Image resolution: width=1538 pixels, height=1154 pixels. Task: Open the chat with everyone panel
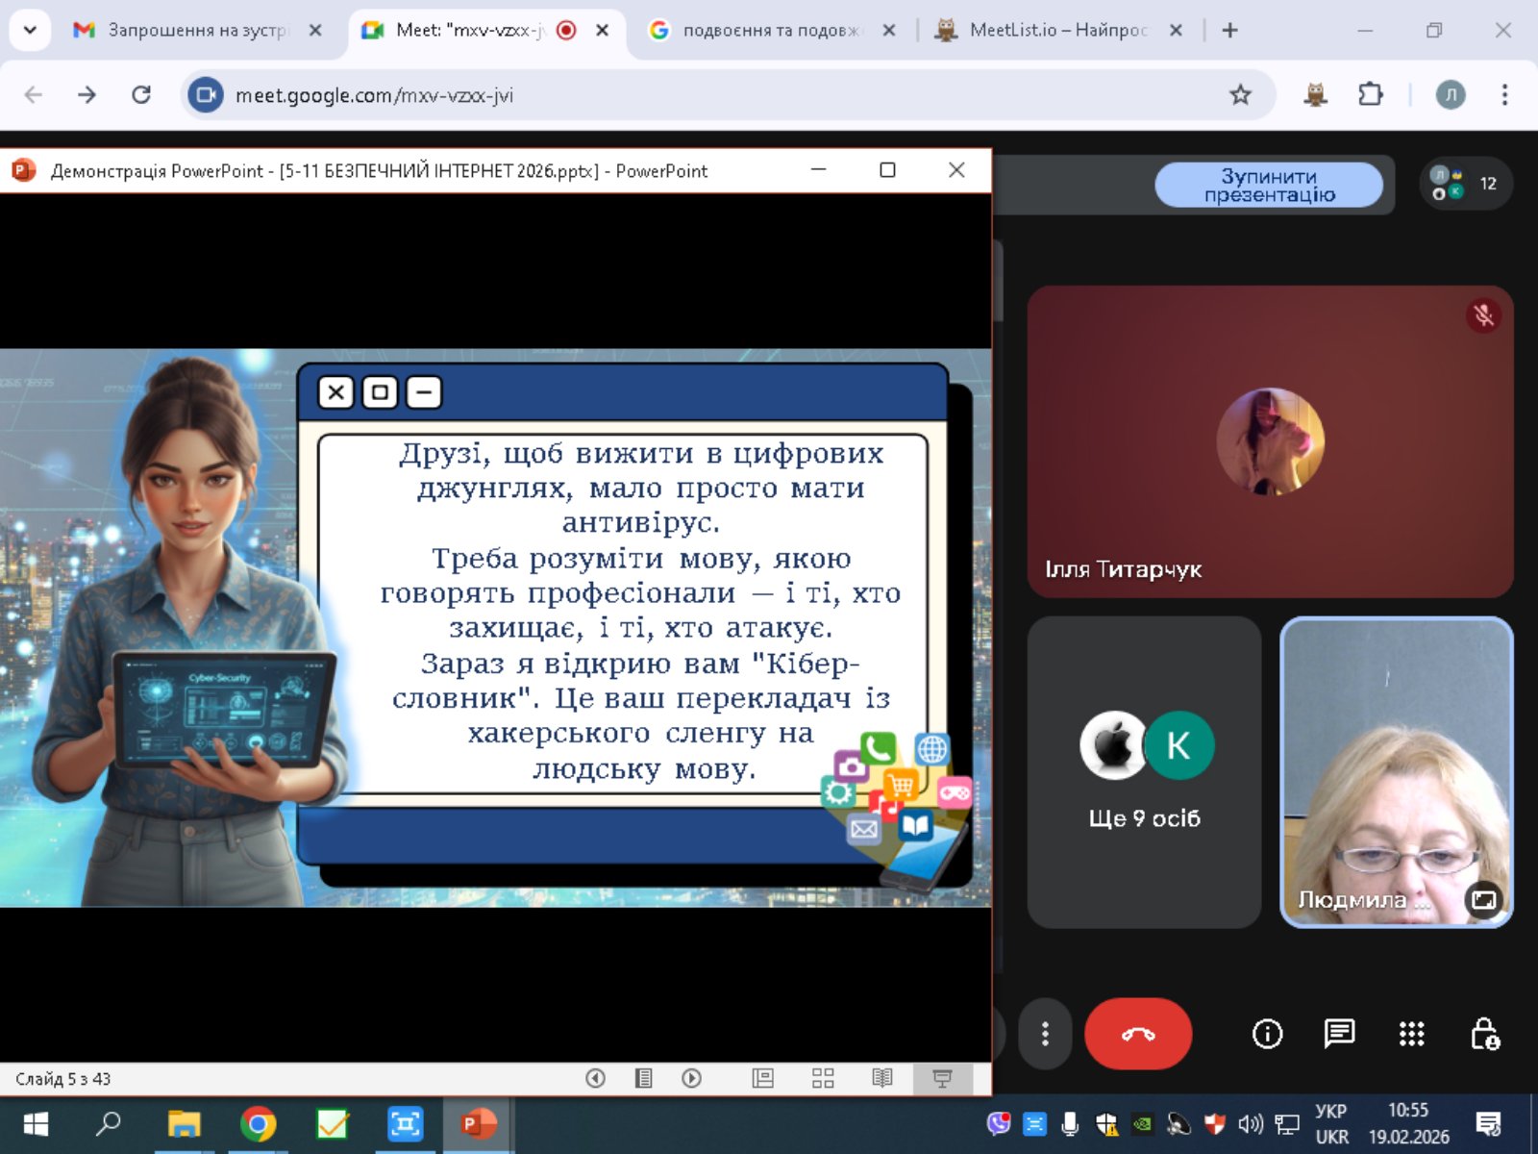pos(1338,1034)
